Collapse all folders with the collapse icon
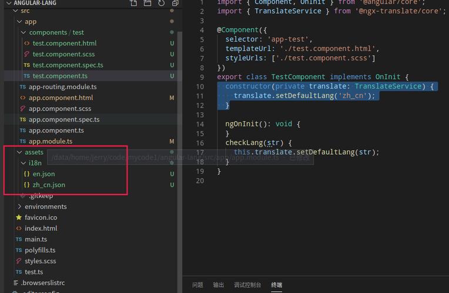Image resolution: width=449 pixels, height=293 pixels. [175, 3]
